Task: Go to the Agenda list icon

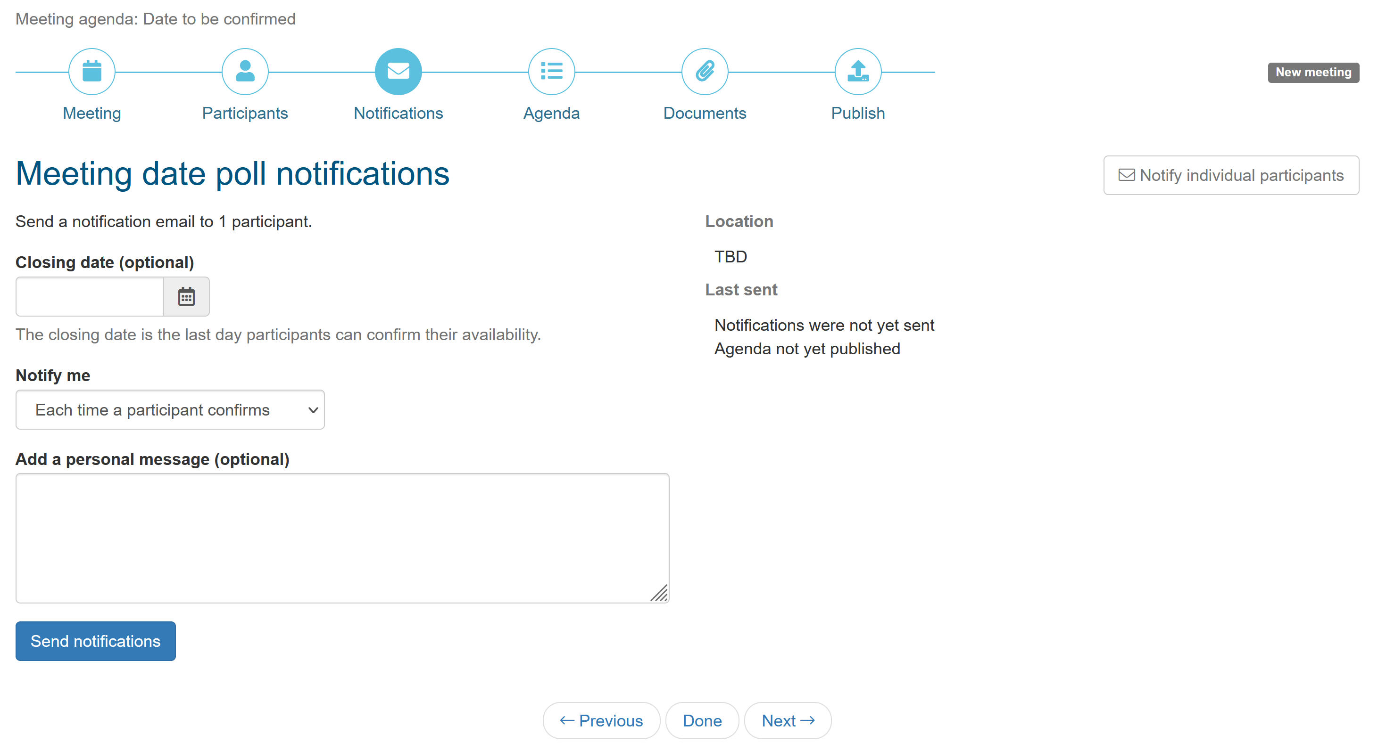Action: [x=551, y=71]
